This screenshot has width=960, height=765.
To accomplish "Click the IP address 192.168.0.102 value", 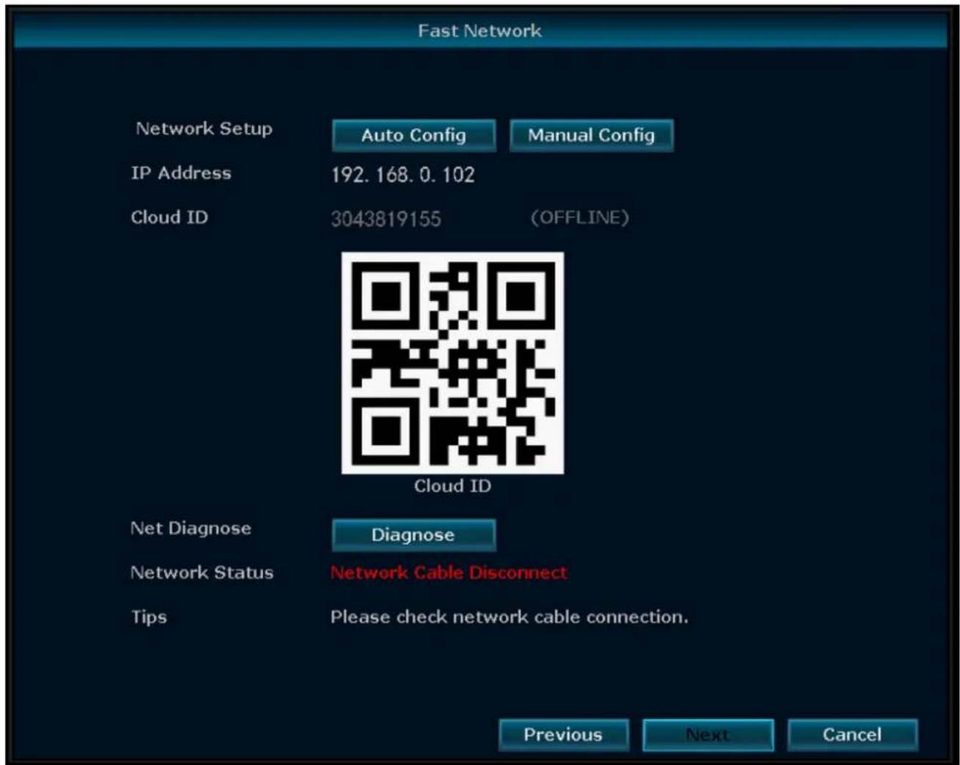I will coord(403,175).
